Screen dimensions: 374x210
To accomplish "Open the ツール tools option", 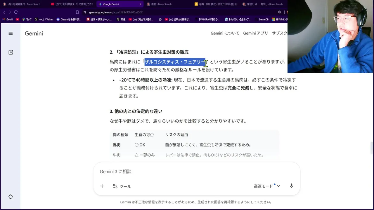I will [x=122, y=186].
